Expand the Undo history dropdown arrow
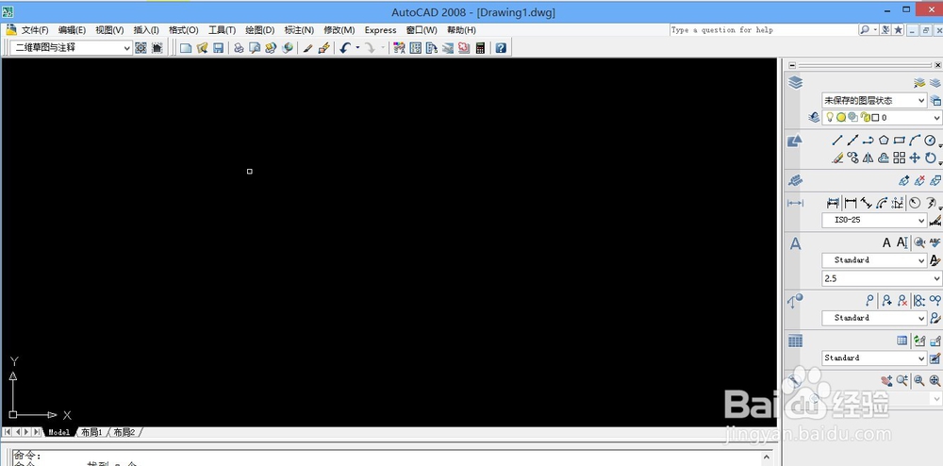The image size is (943, 466). tap(357, 48)
